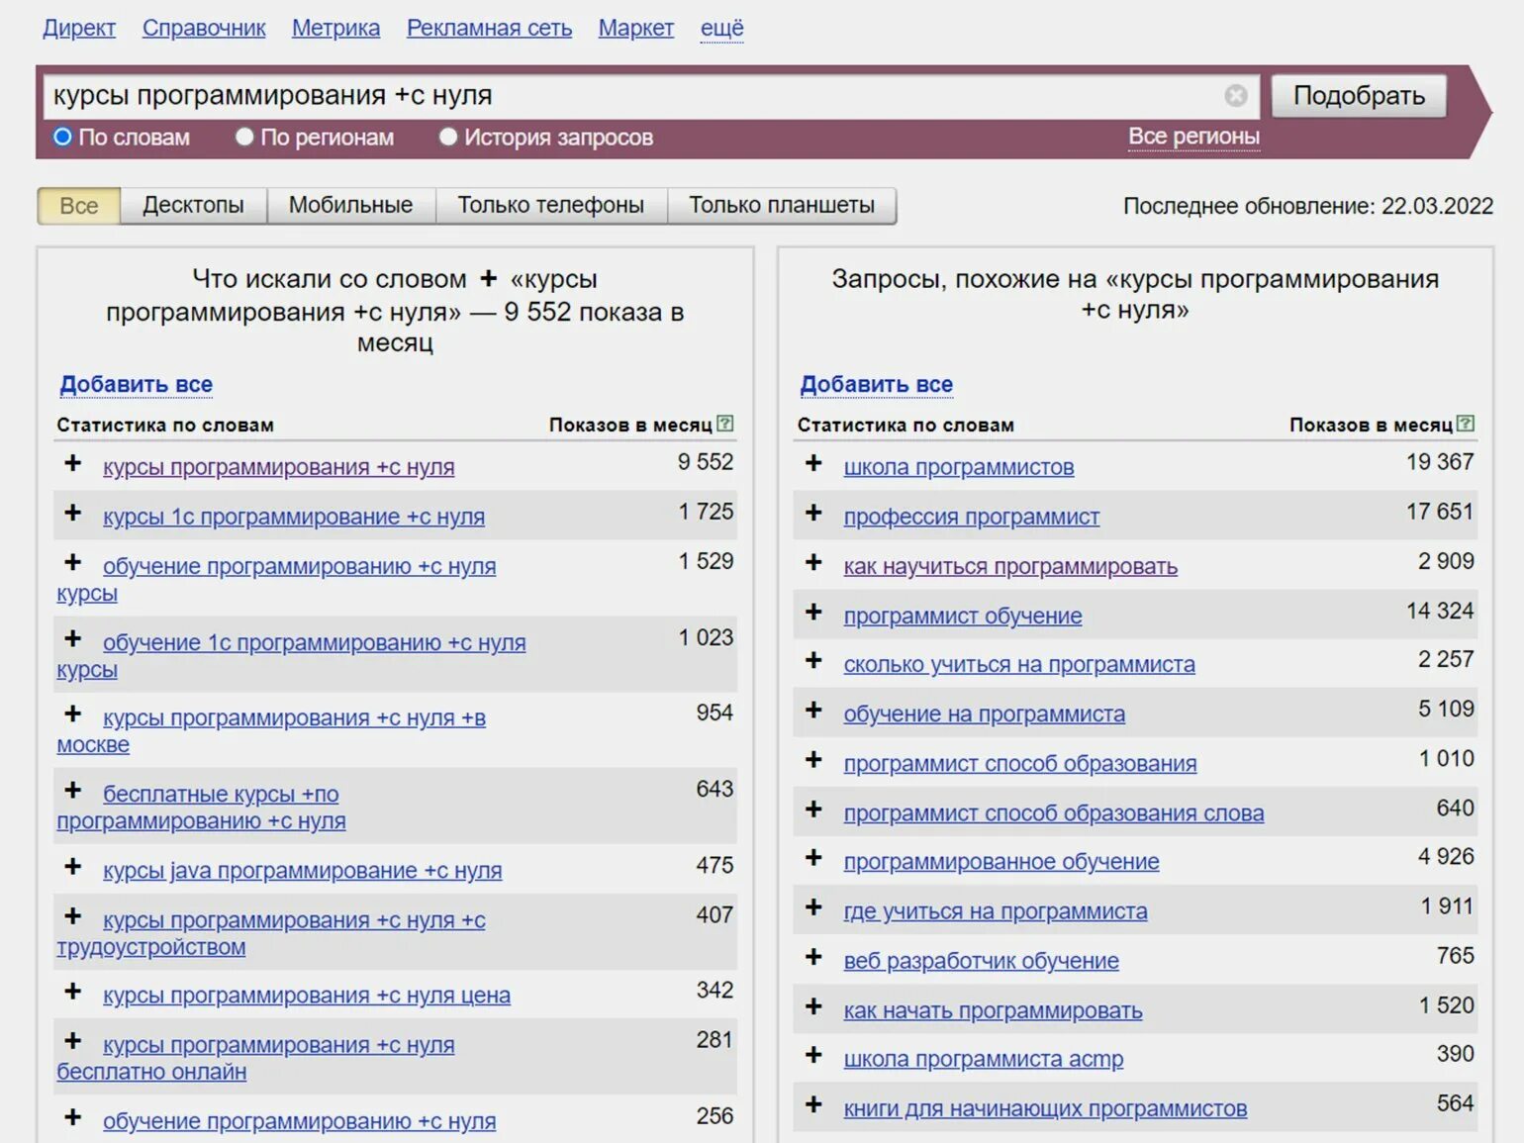This screenshot has width=1524, height=1143.
Task: Click plus beside 'программист способ образования' (1 010)
Action: click(x=813, y=759)
